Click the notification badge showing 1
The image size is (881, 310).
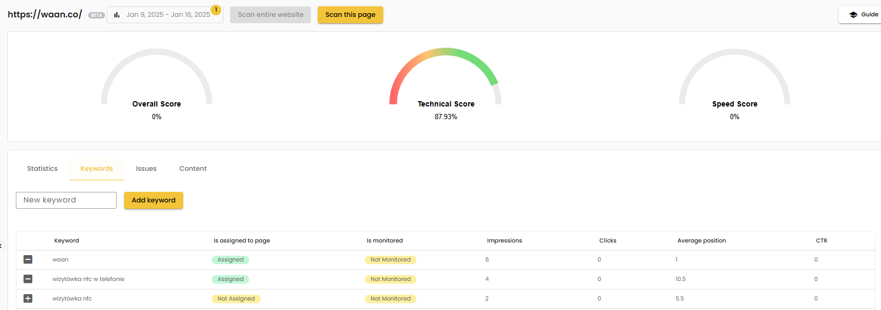(x=216, y=10)
